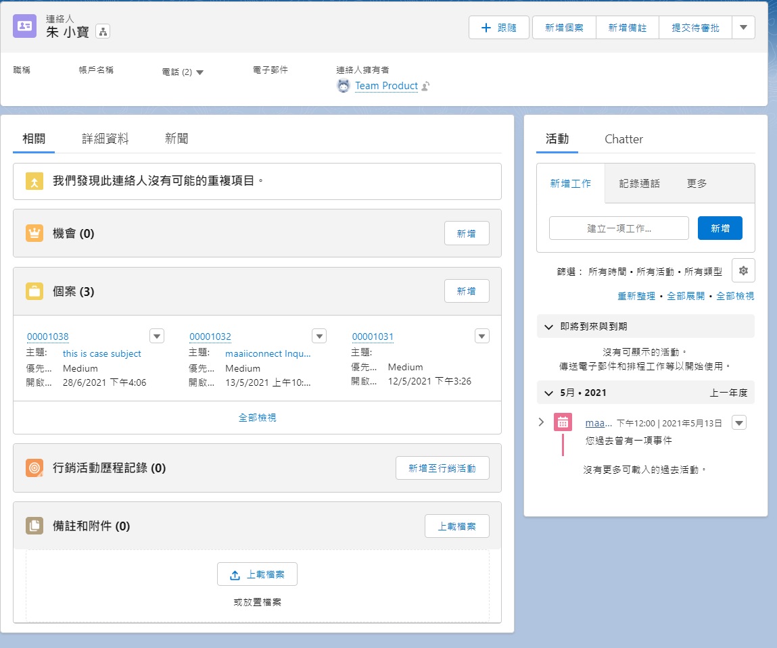The height and width of the screenshot is (648, 777).
Task: Expand the May 13 event details chevron
Action: (x=541, y=422)
